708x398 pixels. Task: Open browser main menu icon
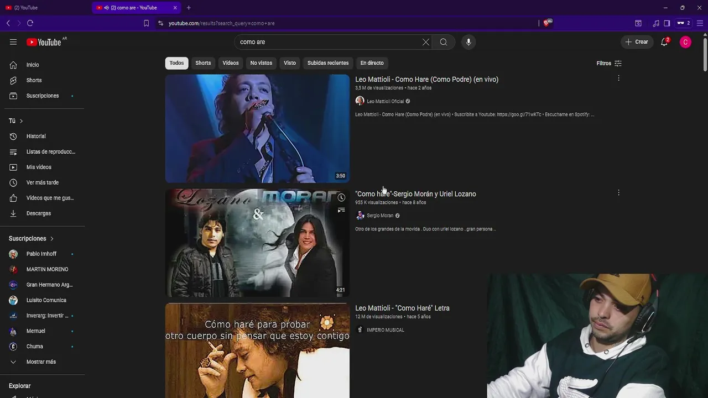[700, 23]
